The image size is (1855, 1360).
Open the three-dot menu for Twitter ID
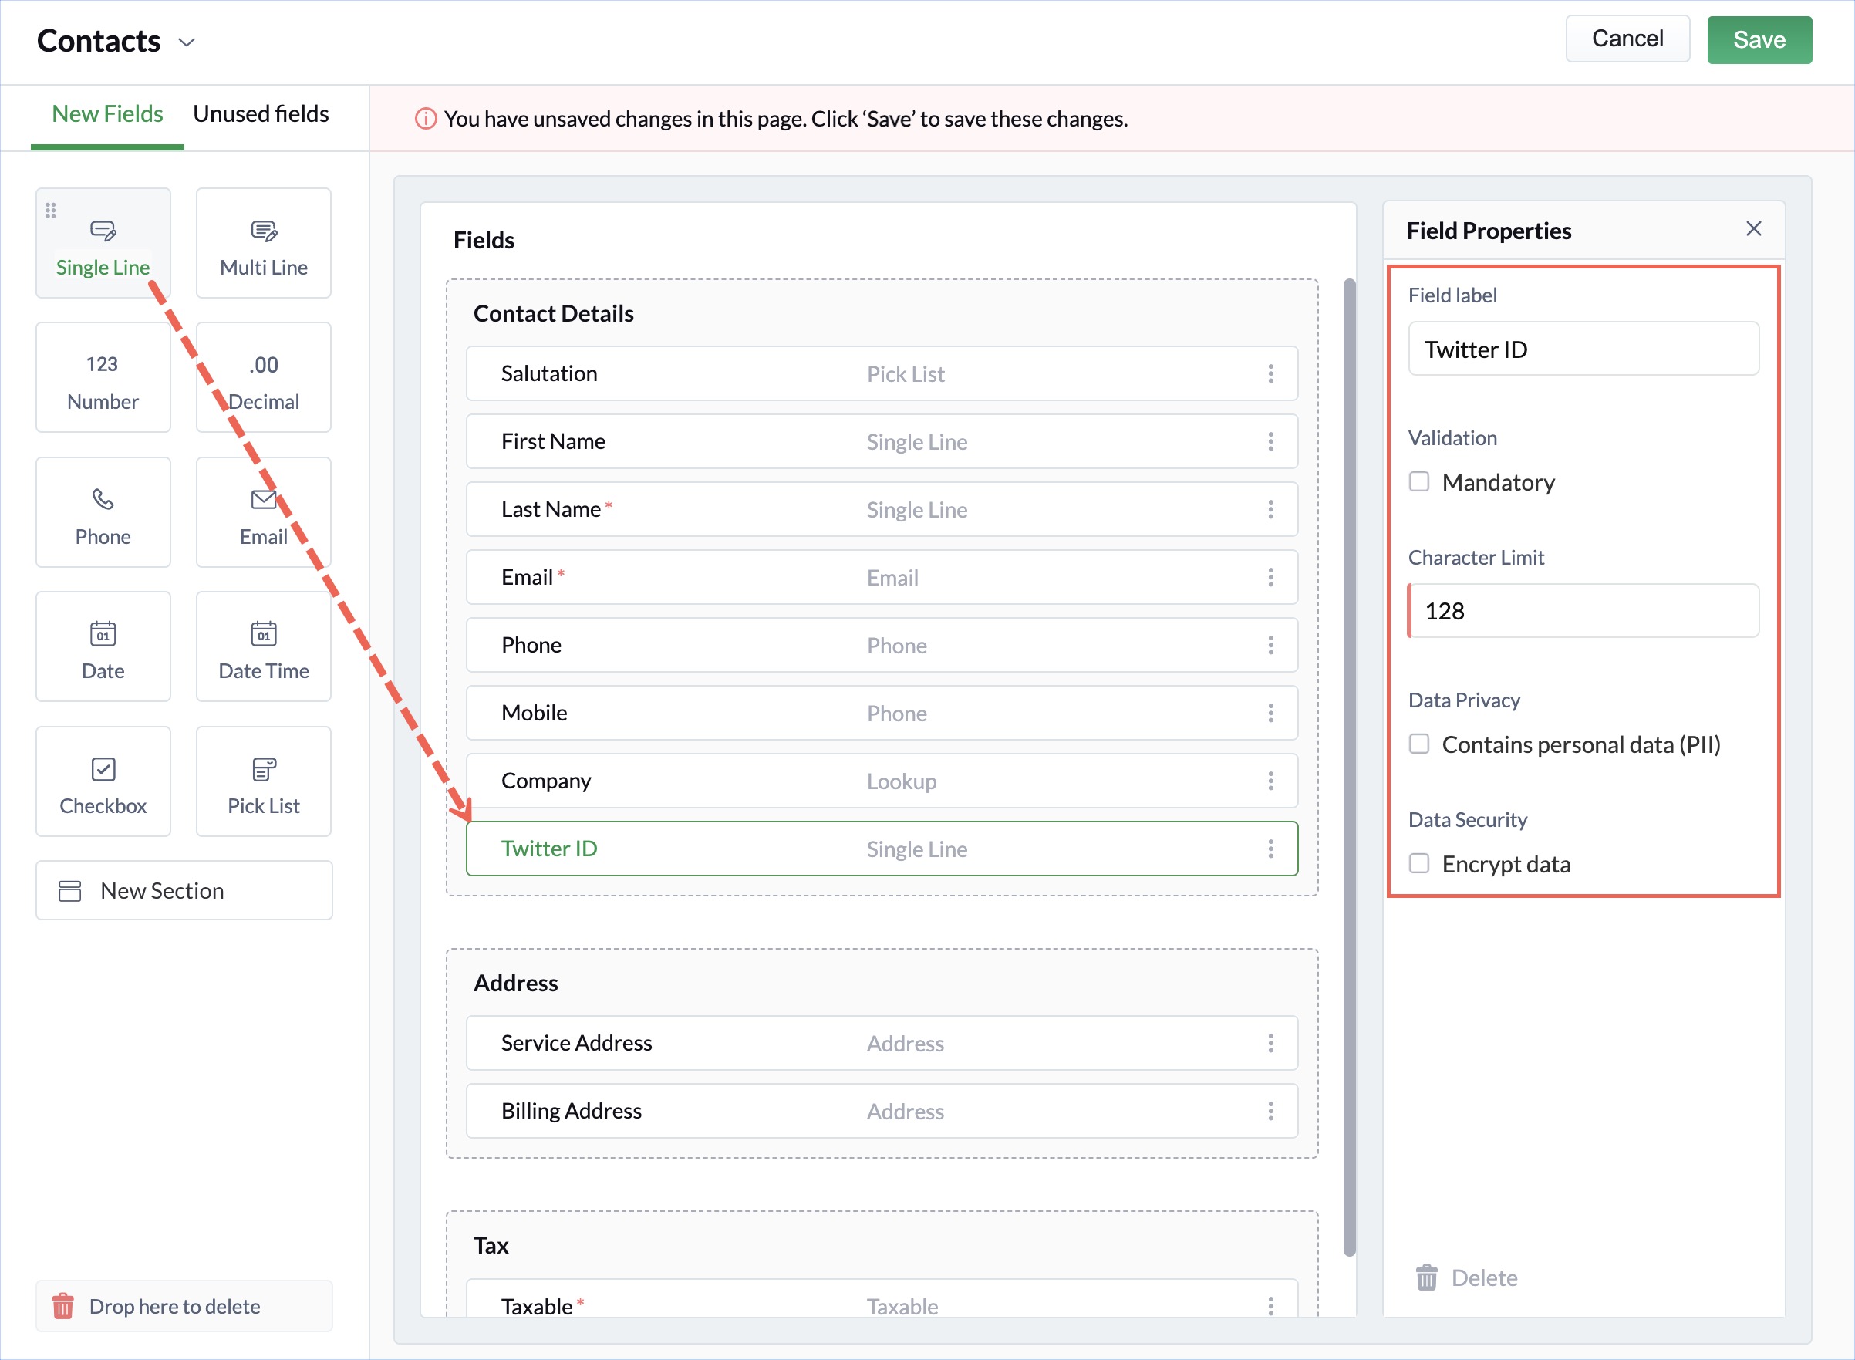[x=1270, y=849]
